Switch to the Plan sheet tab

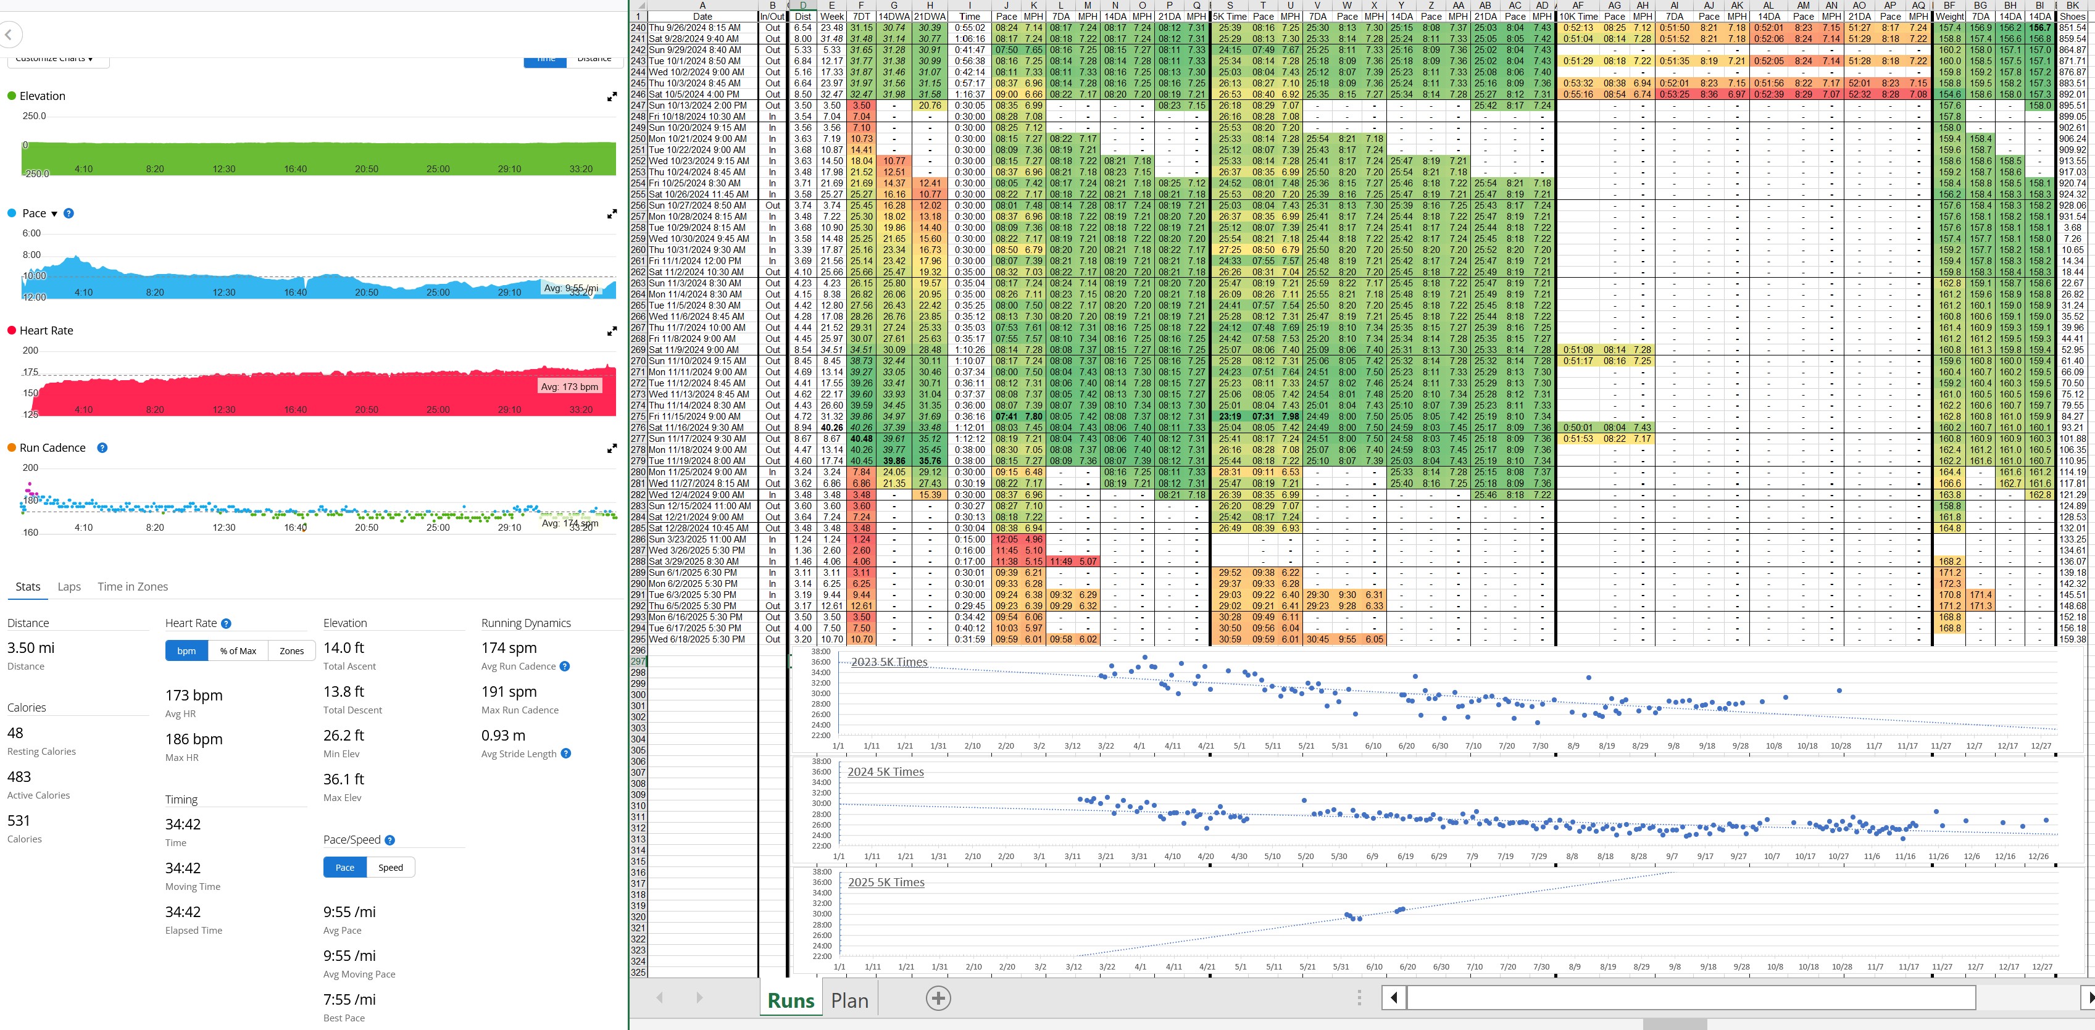(x=849, y=1000)
